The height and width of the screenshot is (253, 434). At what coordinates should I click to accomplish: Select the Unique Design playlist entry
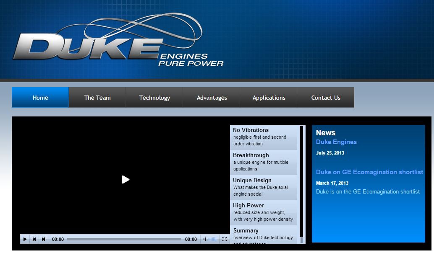click(264, 187)
